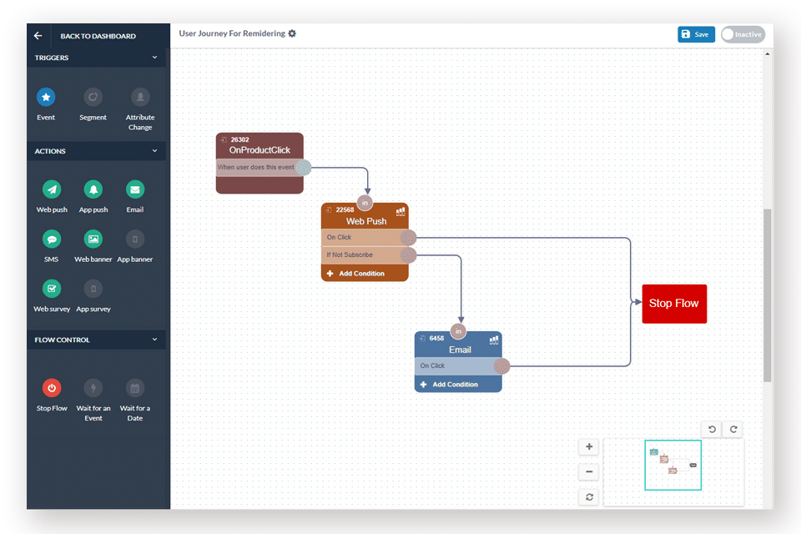This screenshot has height=534, width=801.
Task: Select the Web banner action icon
Action: (93, 239)
